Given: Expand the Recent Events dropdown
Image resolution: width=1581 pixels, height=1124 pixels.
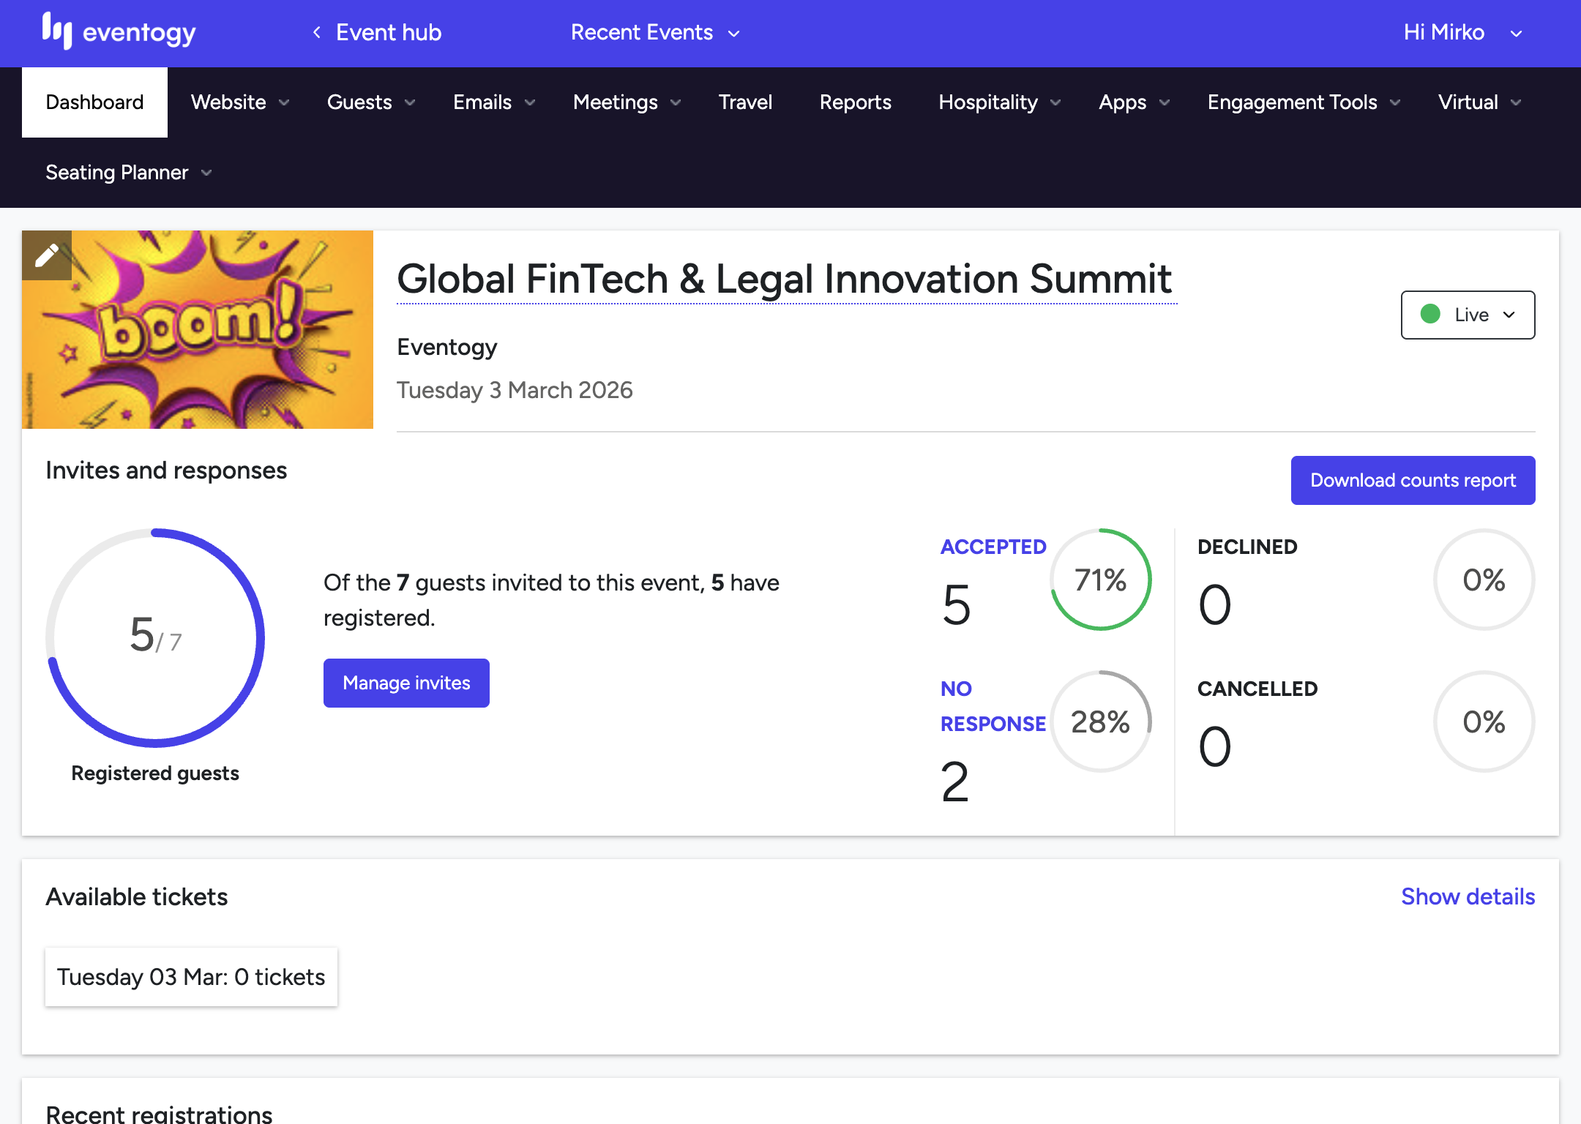Looking at the screenshot, I should pos(655,32).
